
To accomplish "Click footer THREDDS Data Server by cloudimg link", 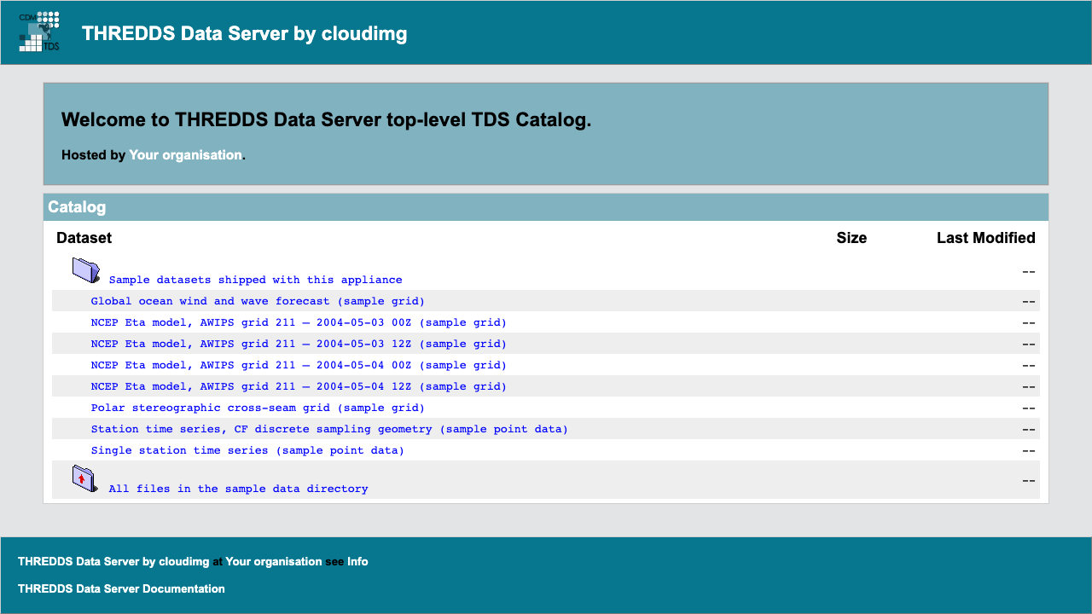I will click(x=113, y=562).
